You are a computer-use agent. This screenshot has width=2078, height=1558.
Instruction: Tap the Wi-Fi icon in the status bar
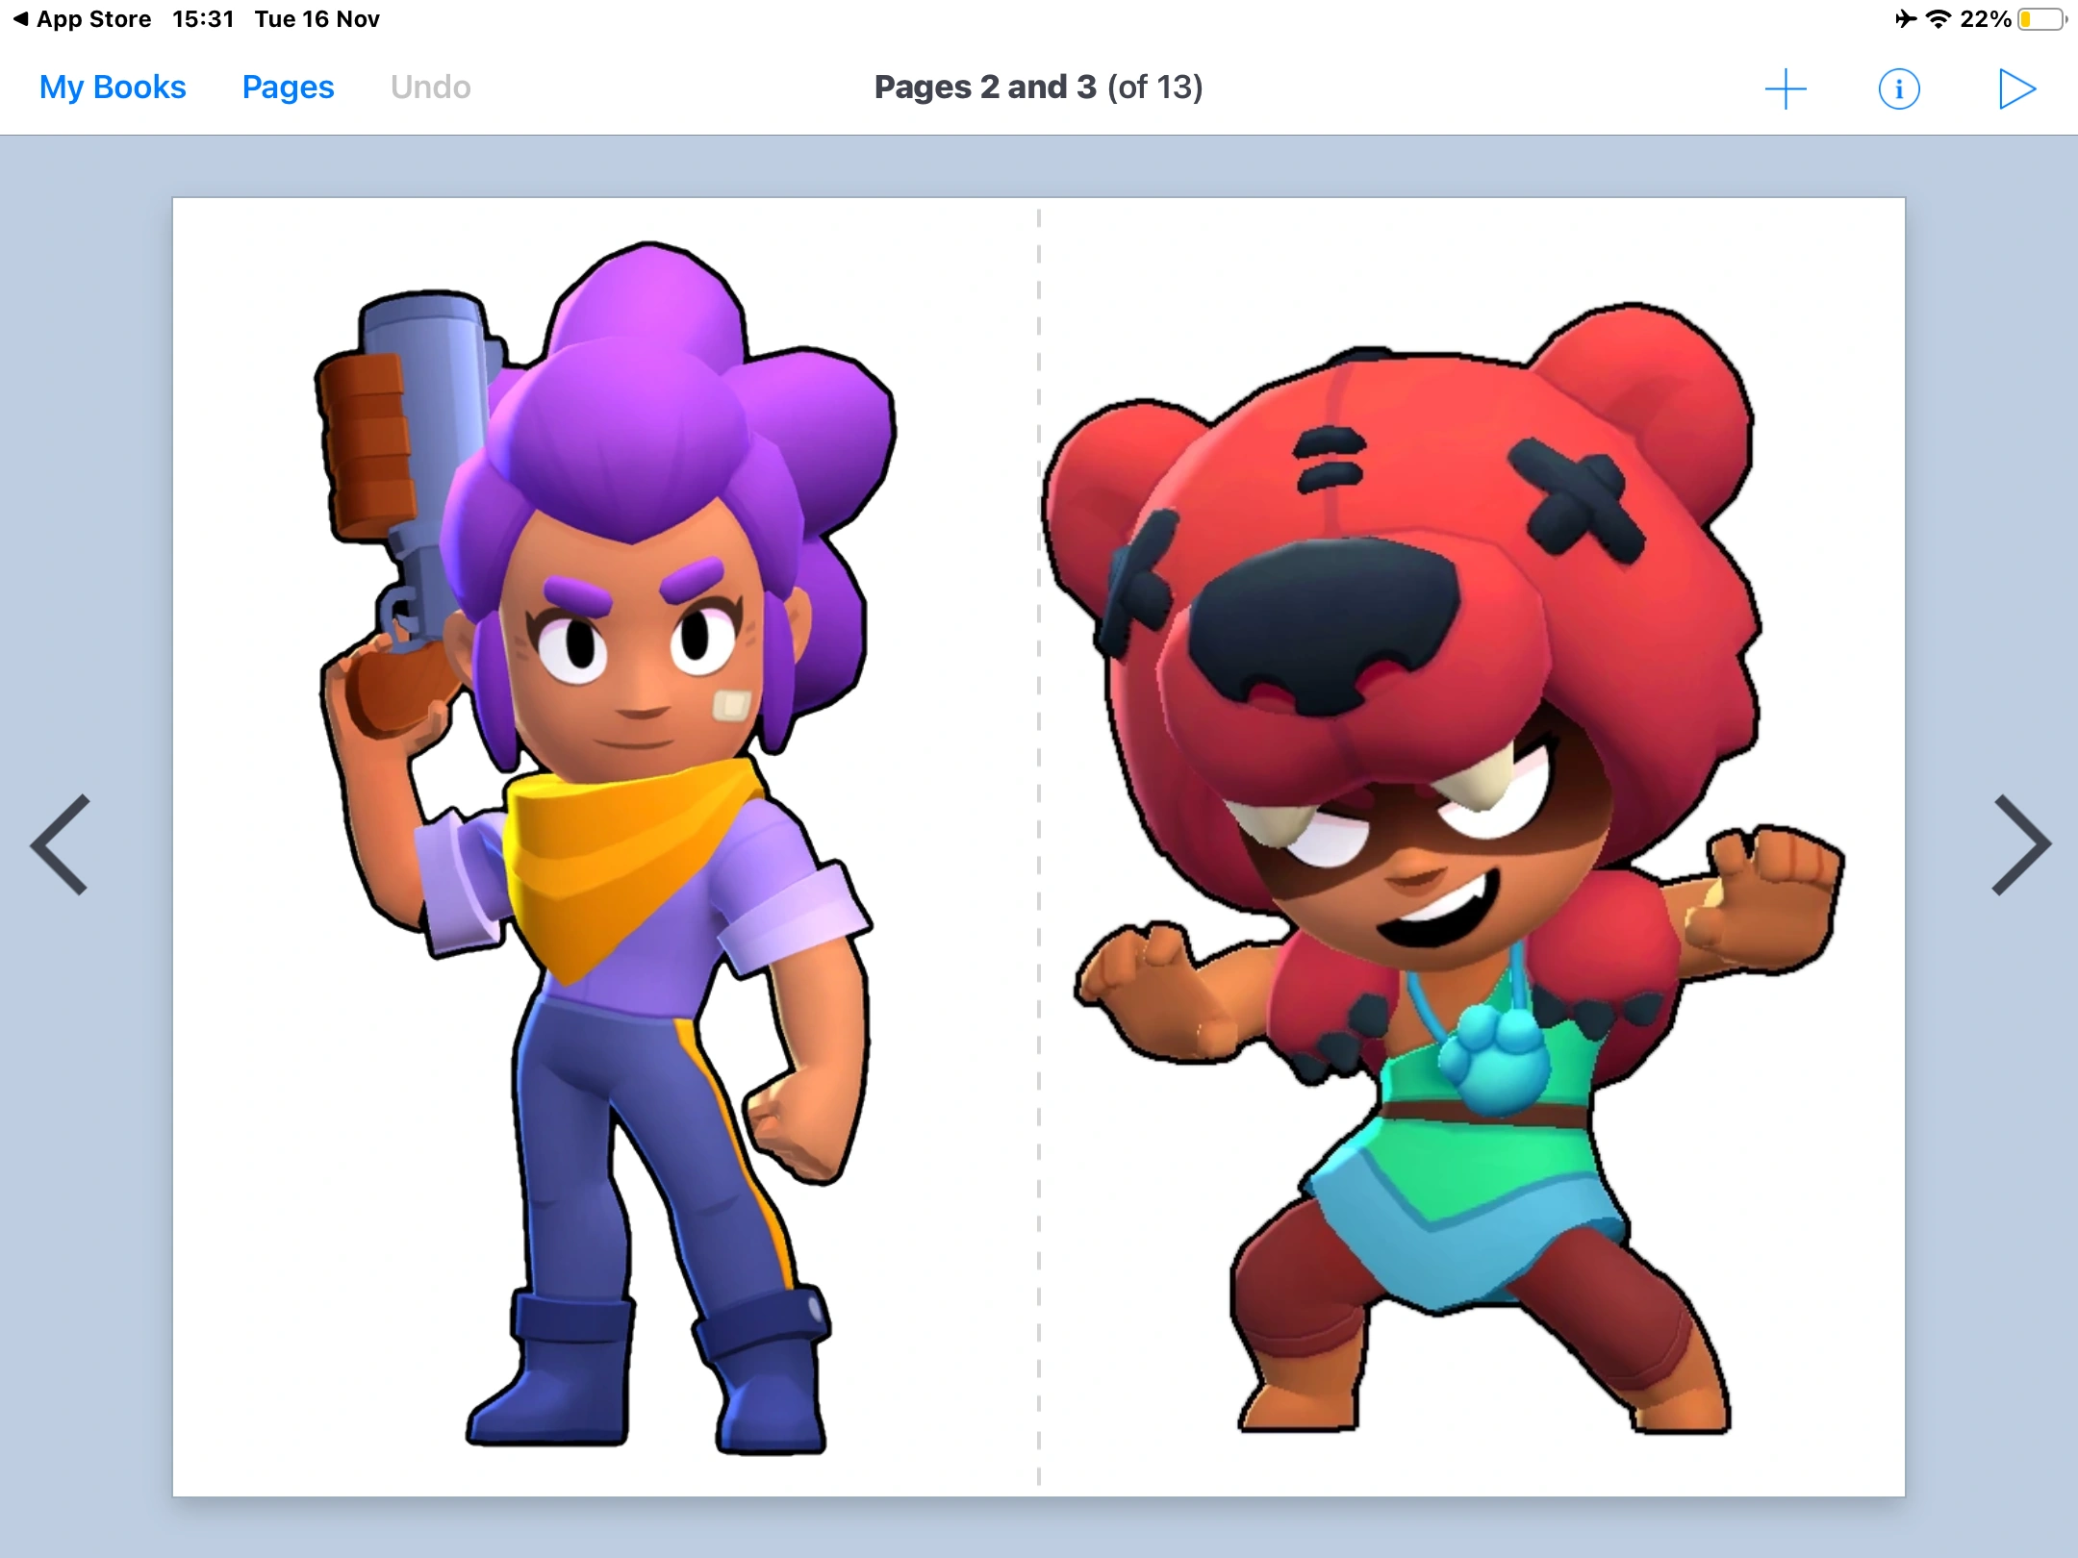pos(1937,17)
